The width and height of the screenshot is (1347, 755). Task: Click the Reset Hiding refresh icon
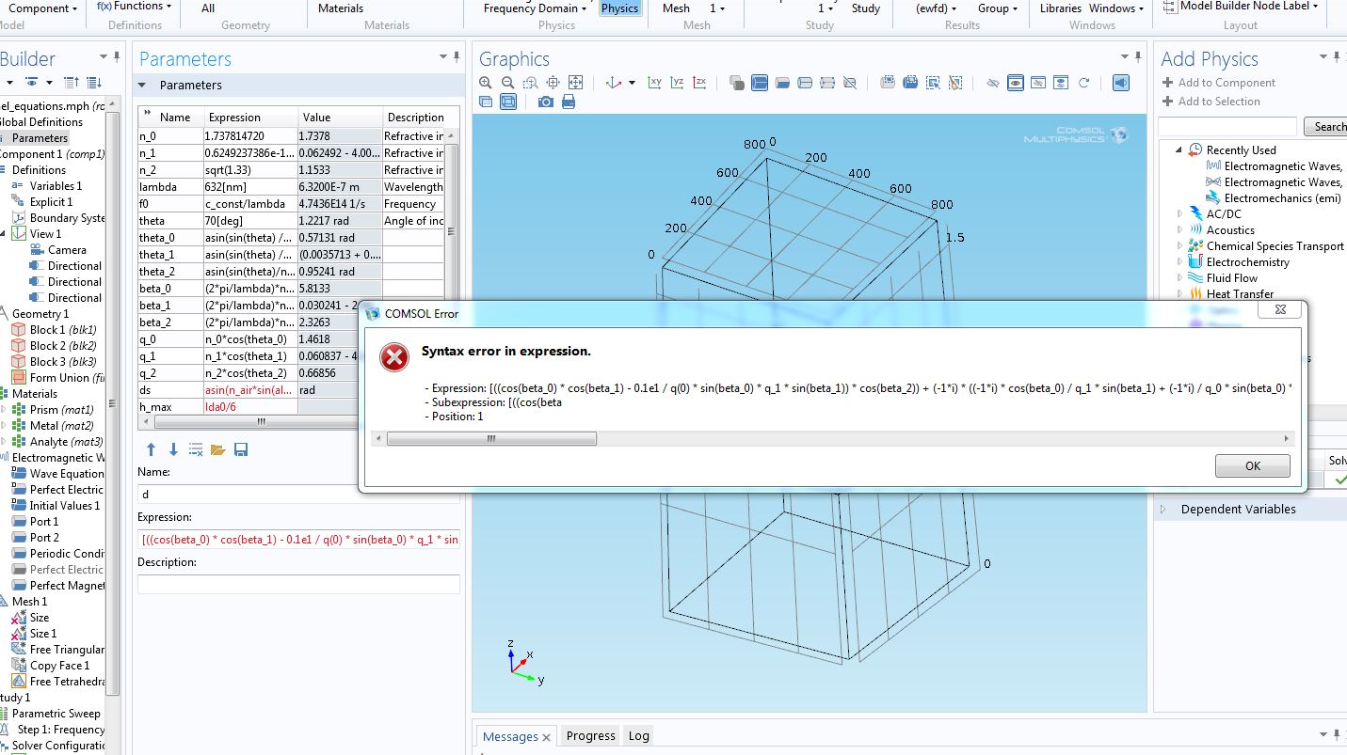coord(1083,83)
